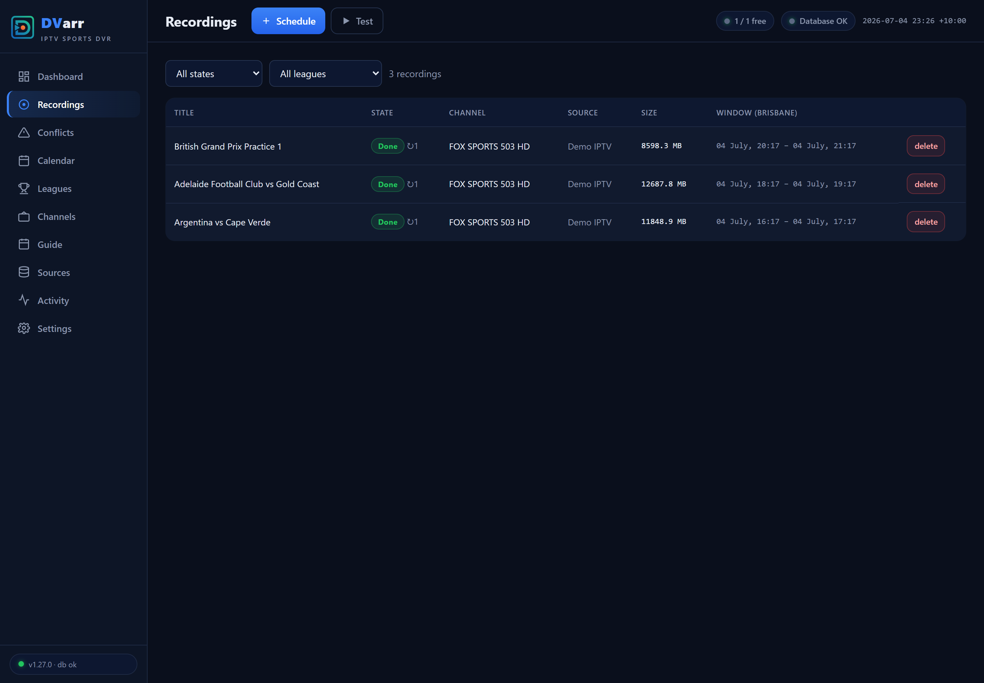The height and width of the screenshot is (683, 984).
Task: Click the DVarr logo icon
Action: pyautogui.click(x=22, y=27)
